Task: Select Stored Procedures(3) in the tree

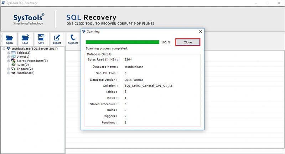Action: [x=32, y=61]
